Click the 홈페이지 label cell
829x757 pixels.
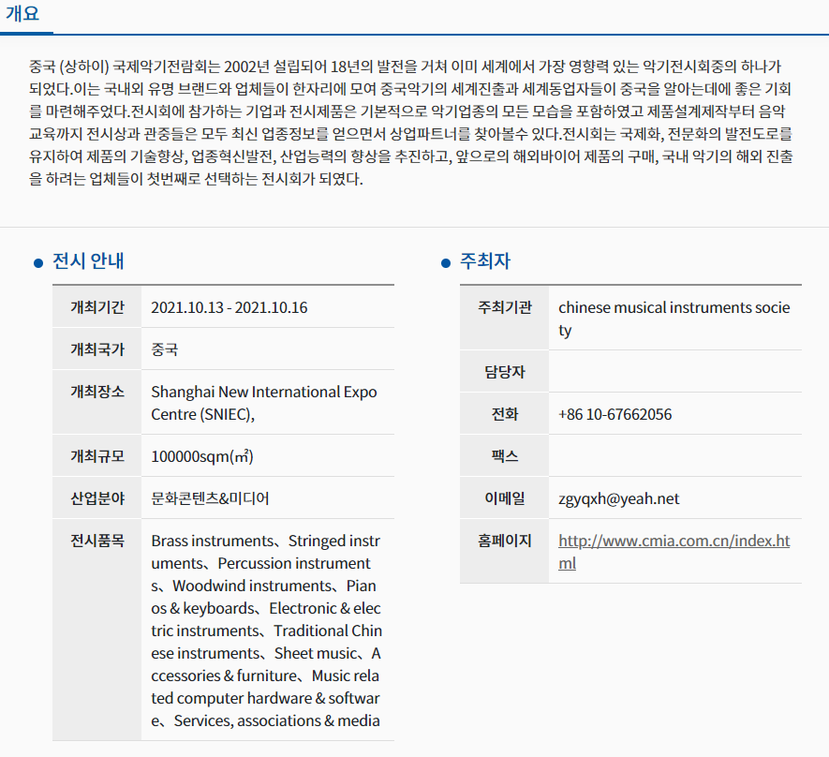point(504,552)
